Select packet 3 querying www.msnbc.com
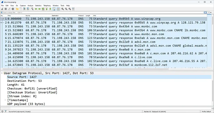The height and width of the screenshot is (113, 214). pyautogui.click(x=104, y=26)
